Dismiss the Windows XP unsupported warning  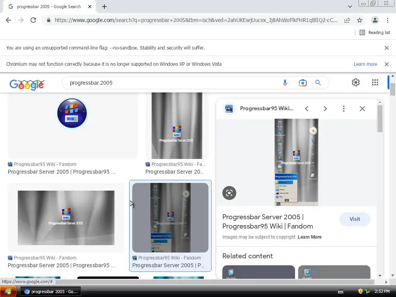(x=387, y=64)
